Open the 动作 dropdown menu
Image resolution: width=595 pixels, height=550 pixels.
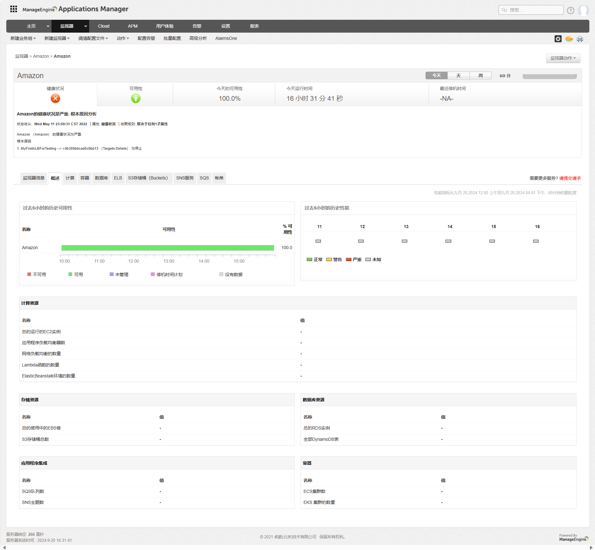[123, 38]
